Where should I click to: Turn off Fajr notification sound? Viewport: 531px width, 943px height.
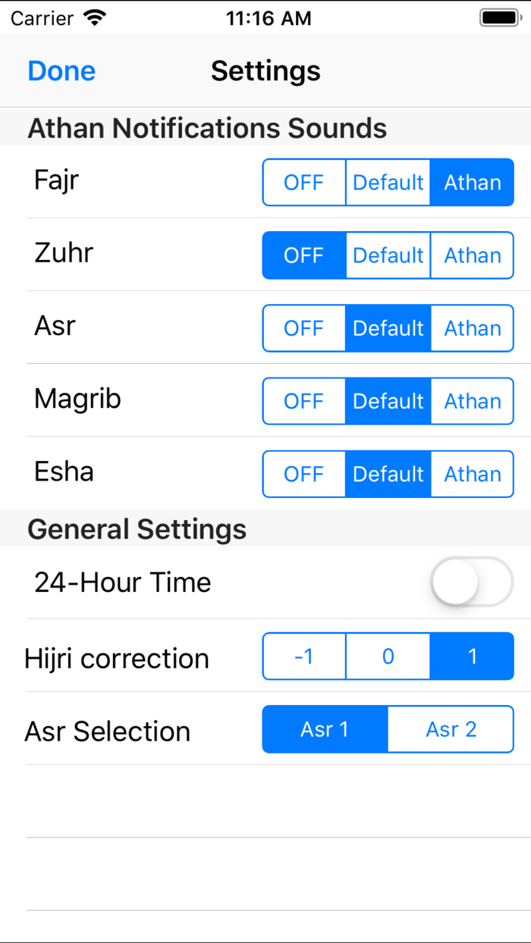pos(303,182)
